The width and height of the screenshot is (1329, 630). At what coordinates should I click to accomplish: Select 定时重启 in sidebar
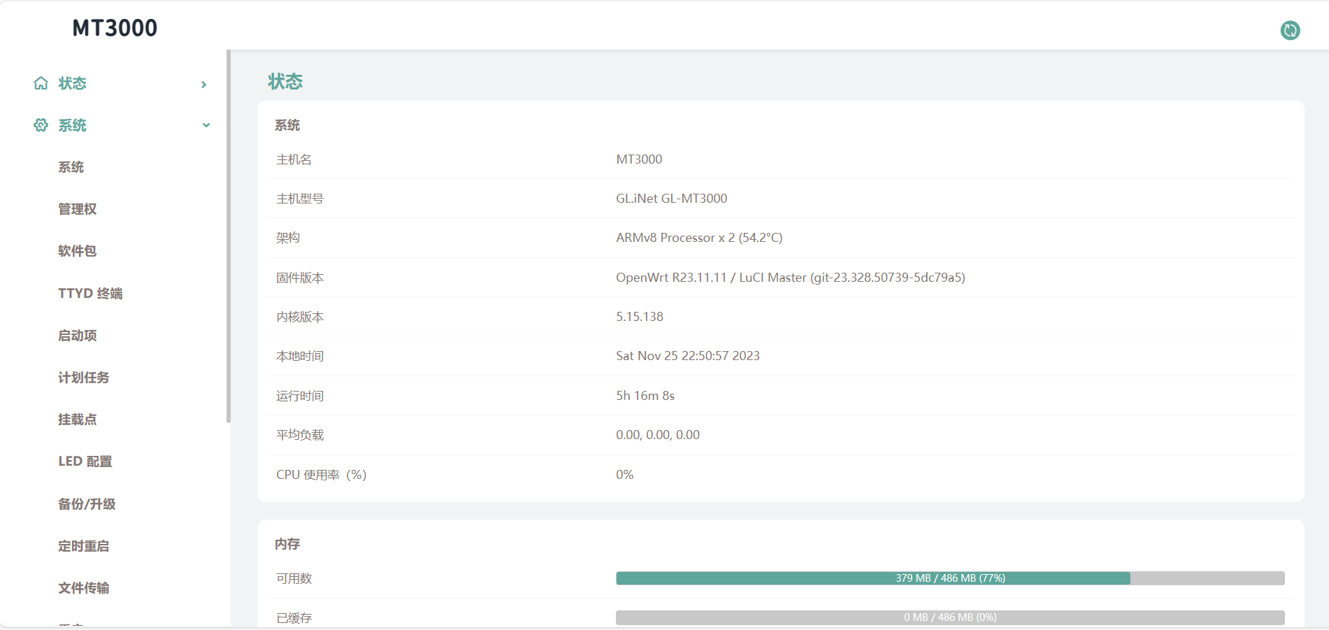coord(83,546)
